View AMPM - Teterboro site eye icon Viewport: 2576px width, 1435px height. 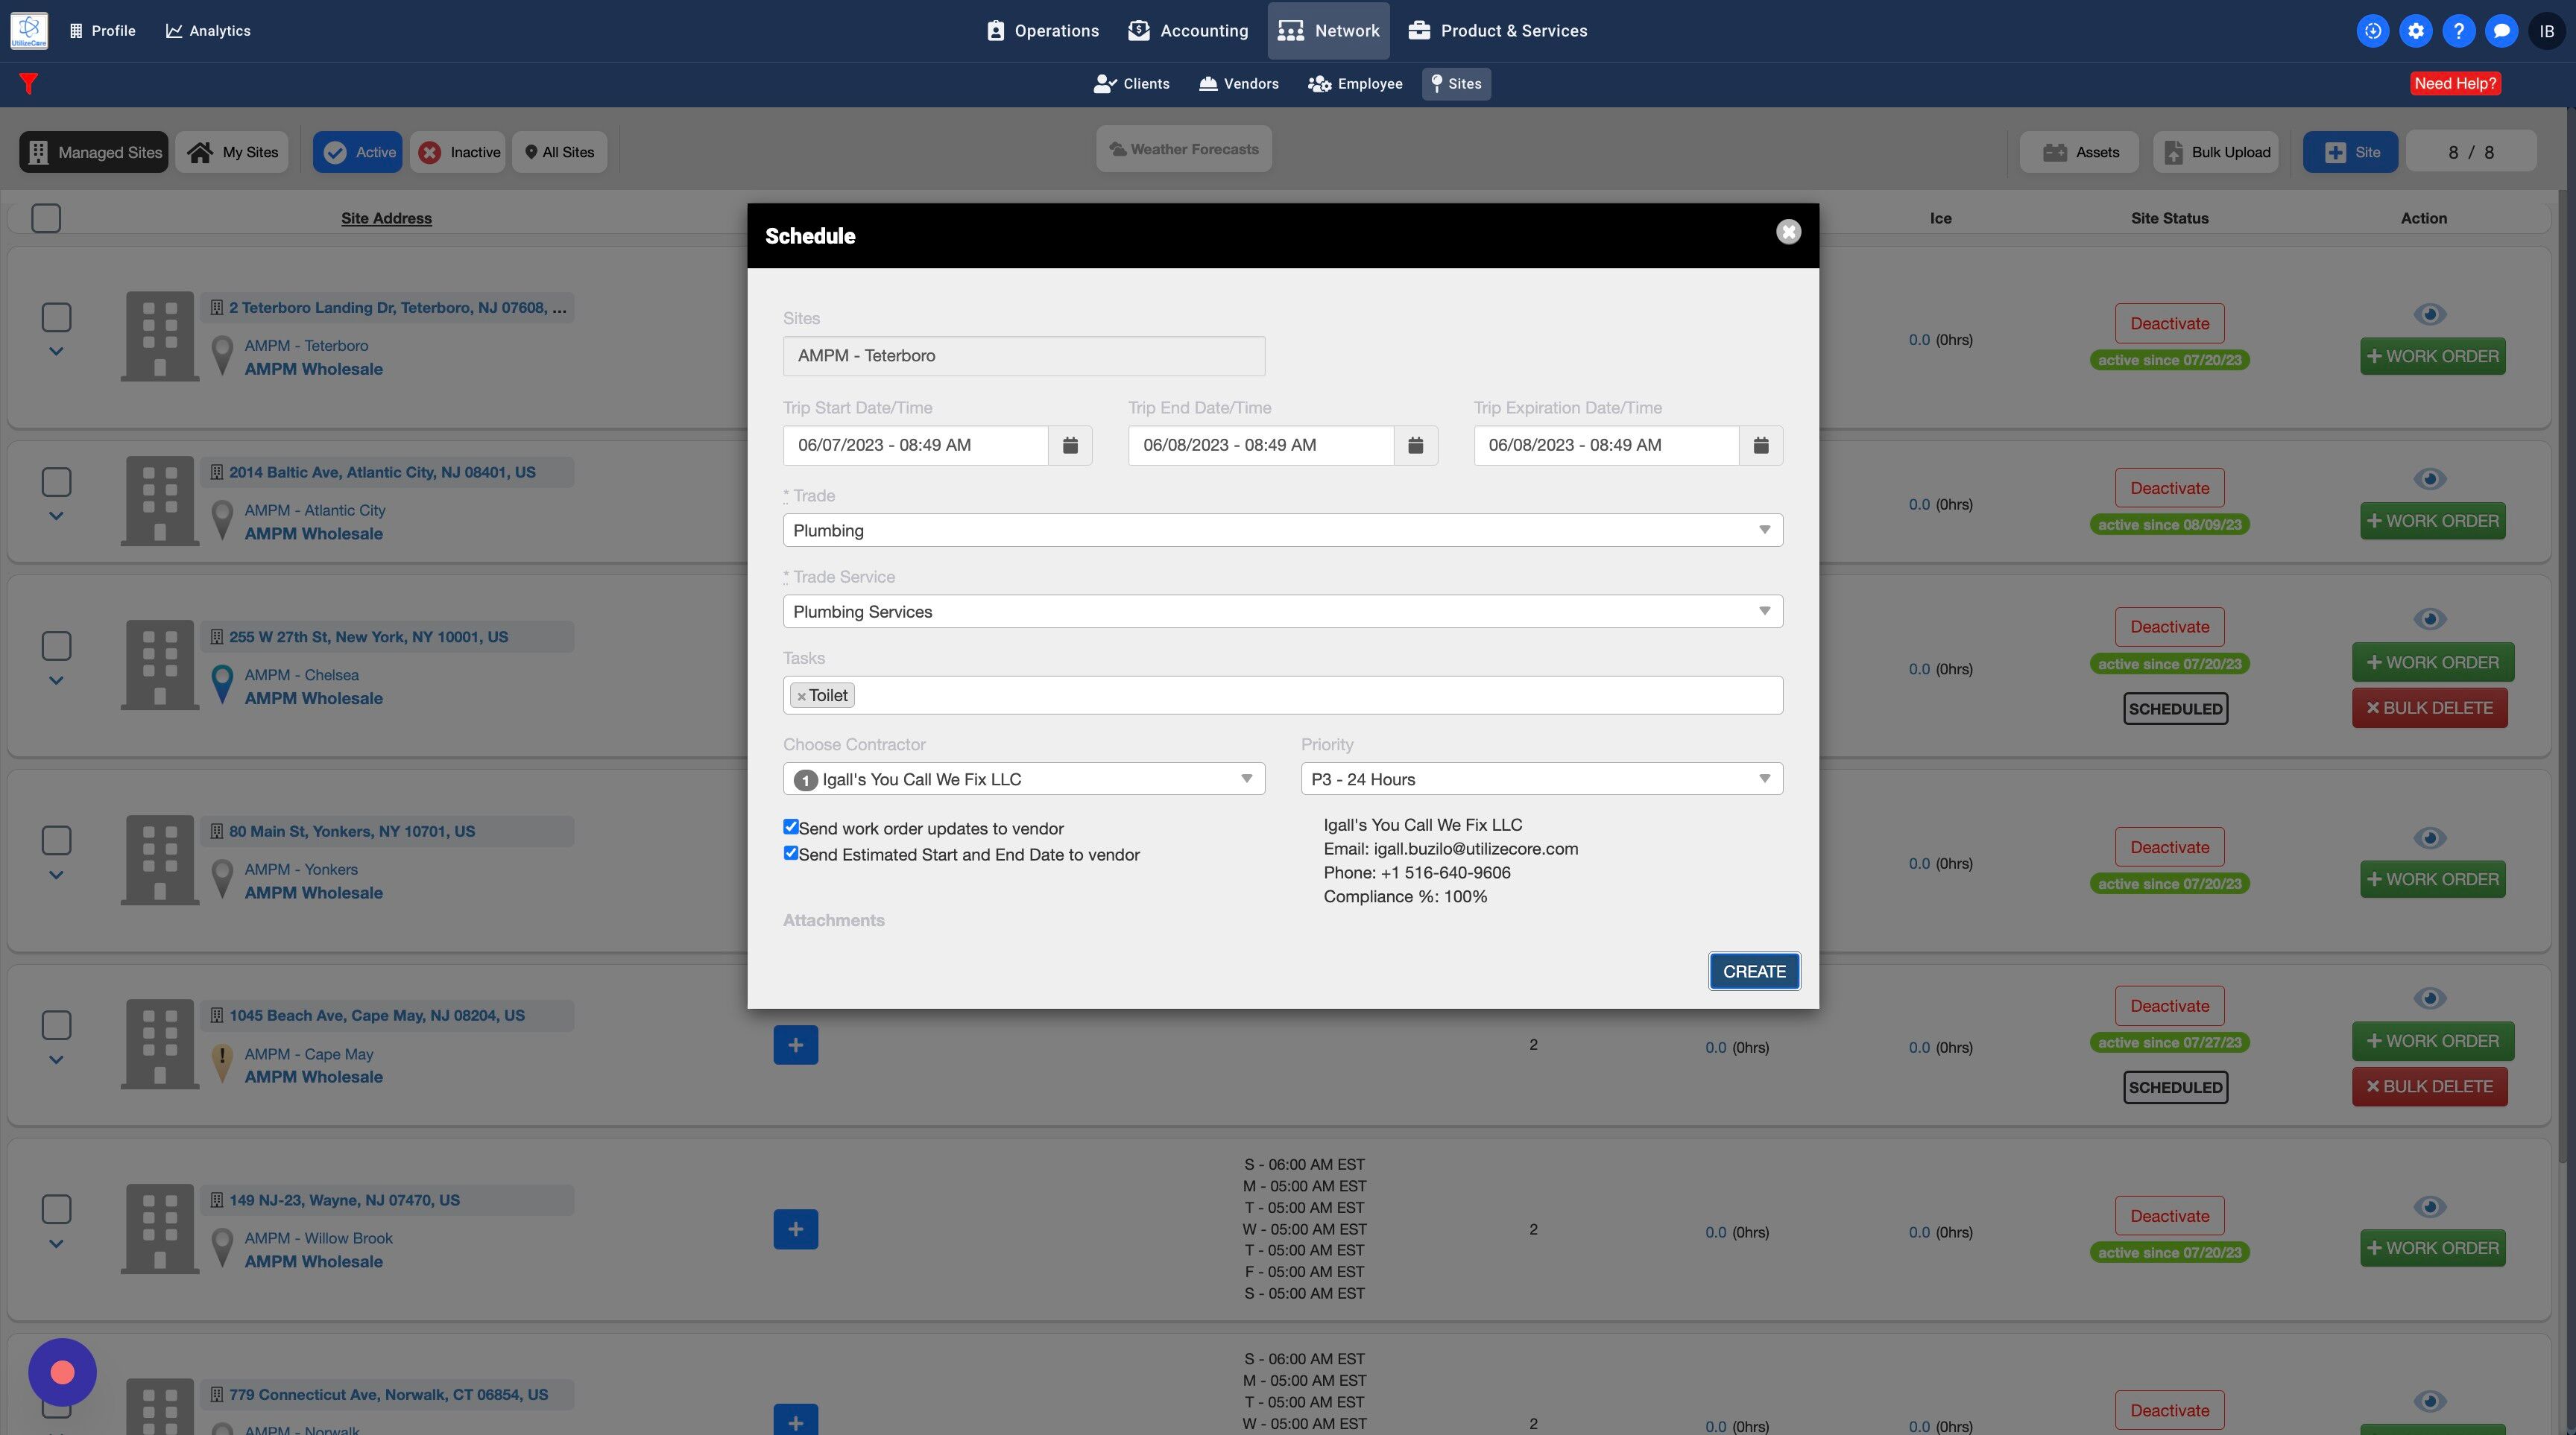[2429, 314]
